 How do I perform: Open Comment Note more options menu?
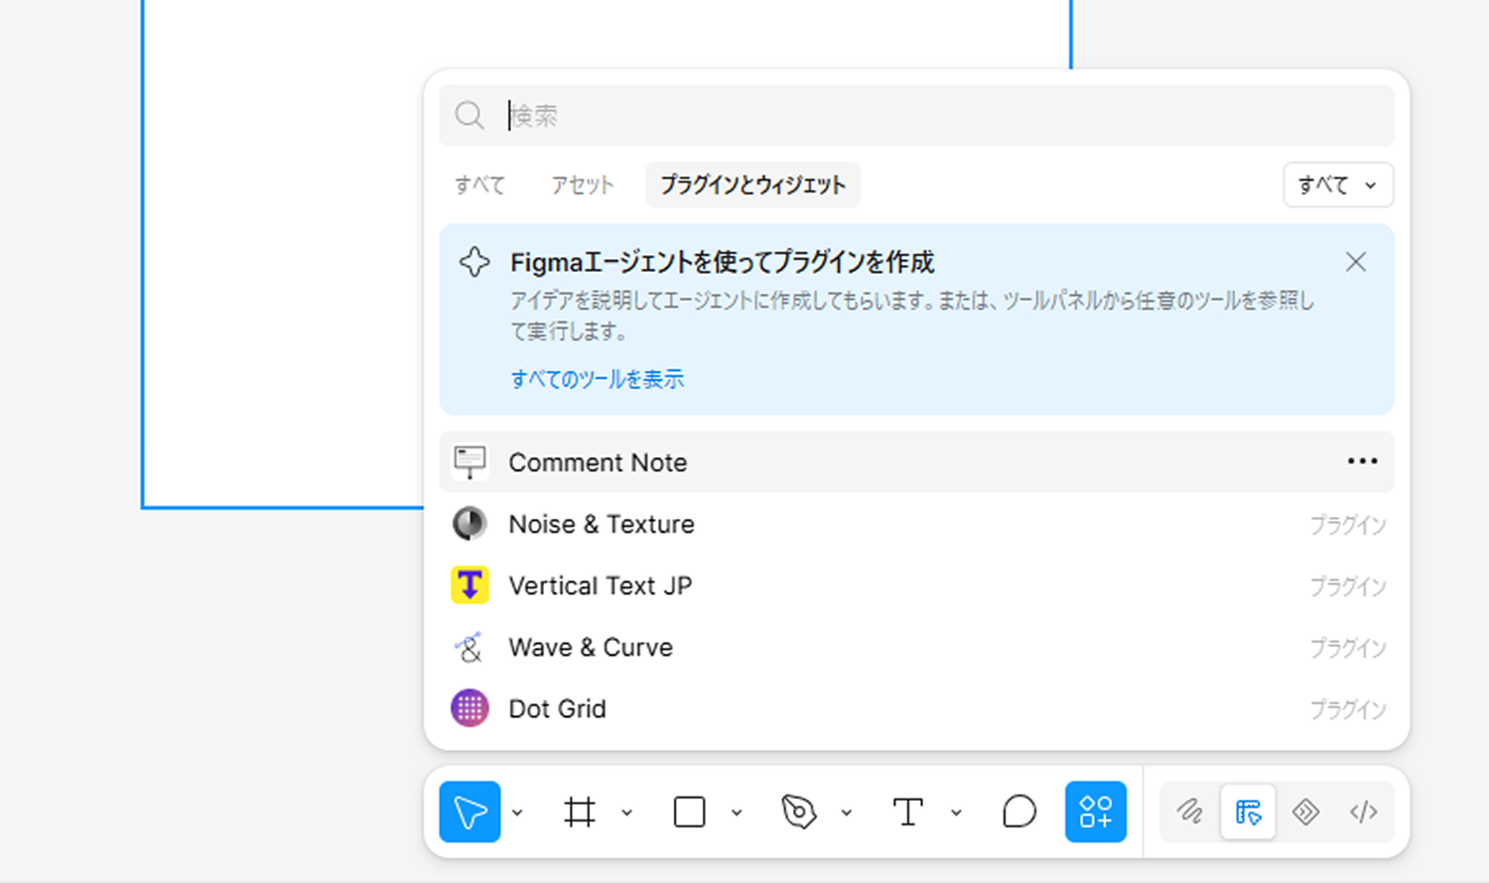click(1362, 461)
